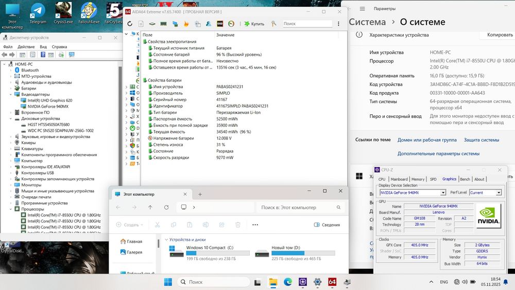Toggle the Сведения details pane button
This screenshot has width=515, height=290.
click(327, 225)
